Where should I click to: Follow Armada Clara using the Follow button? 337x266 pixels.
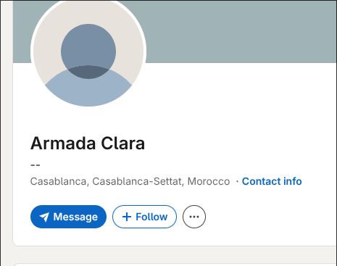(144, 217)
